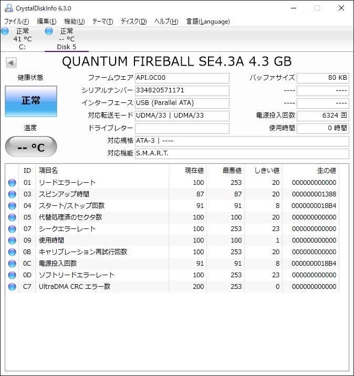Image resolution: width=354 pixels, height=376 pixels.
Task: Click status circle for C: drive
Action: 5,31
